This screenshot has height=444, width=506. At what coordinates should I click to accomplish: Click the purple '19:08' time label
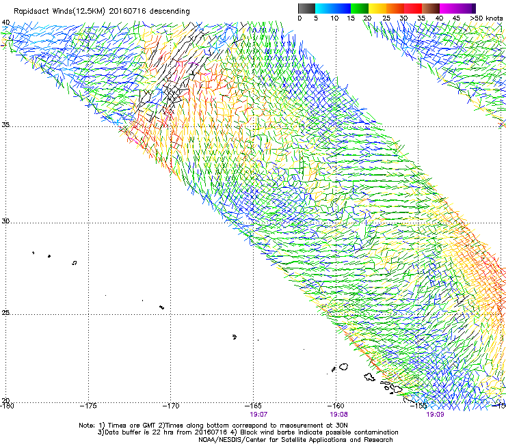[338, 414]
